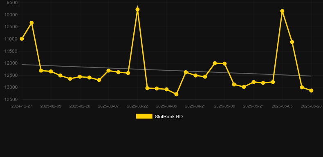The width and height of the screenshot is (323, 157).
Task: Select the final data point at 2025-06-20
Action: tap(311, 91)
